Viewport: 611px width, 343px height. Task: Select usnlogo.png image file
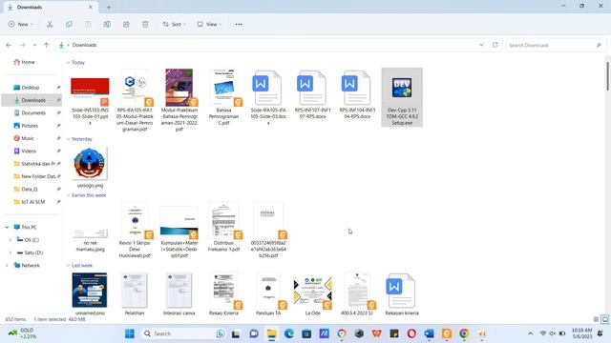click(x=90, y=168)
